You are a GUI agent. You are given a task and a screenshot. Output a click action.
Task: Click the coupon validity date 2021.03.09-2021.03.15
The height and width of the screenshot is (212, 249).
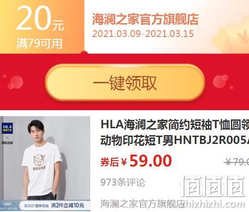[x=143, y=34]
